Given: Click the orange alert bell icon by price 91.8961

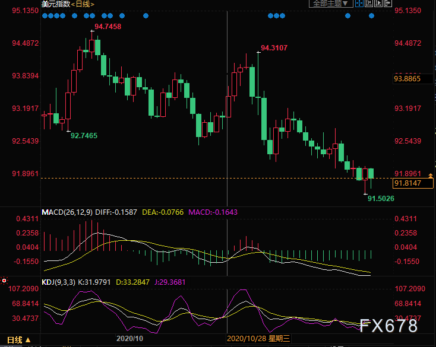Looking at the screenshot, I should [x=431, y=174].
